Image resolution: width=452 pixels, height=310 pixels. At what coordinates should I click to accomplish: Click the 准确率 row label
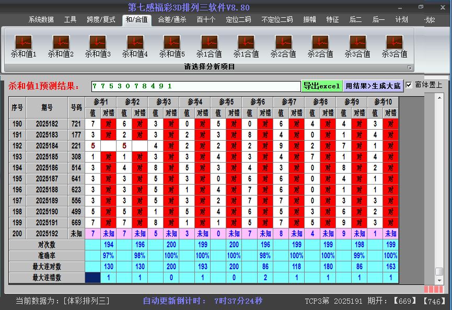47,256
